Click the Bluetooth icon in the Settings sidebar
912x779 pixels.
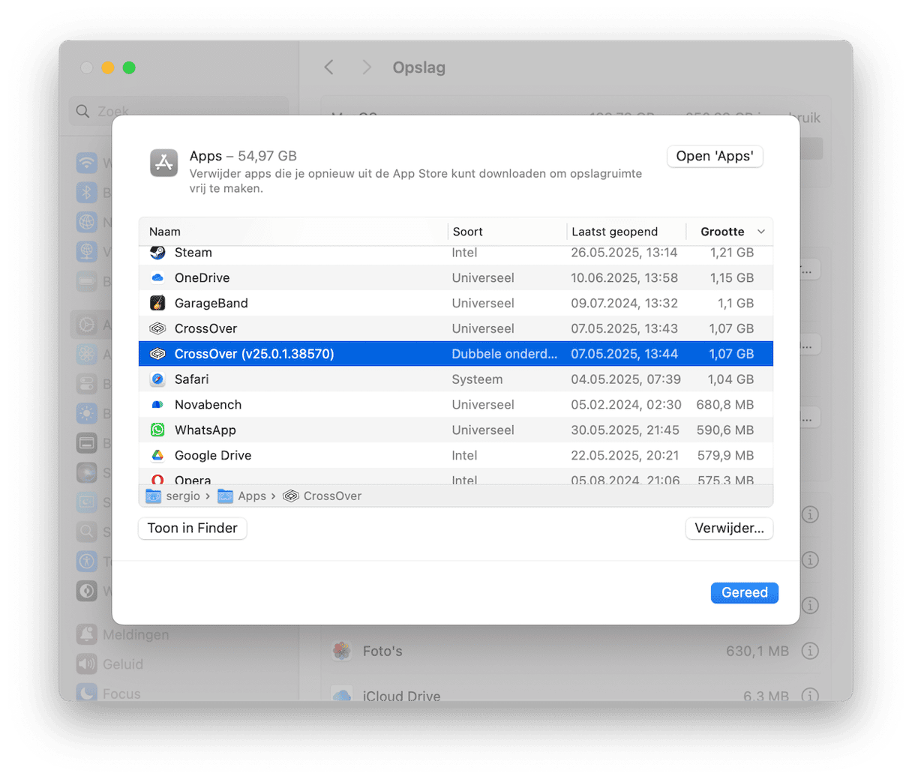[x=87, y=193]
